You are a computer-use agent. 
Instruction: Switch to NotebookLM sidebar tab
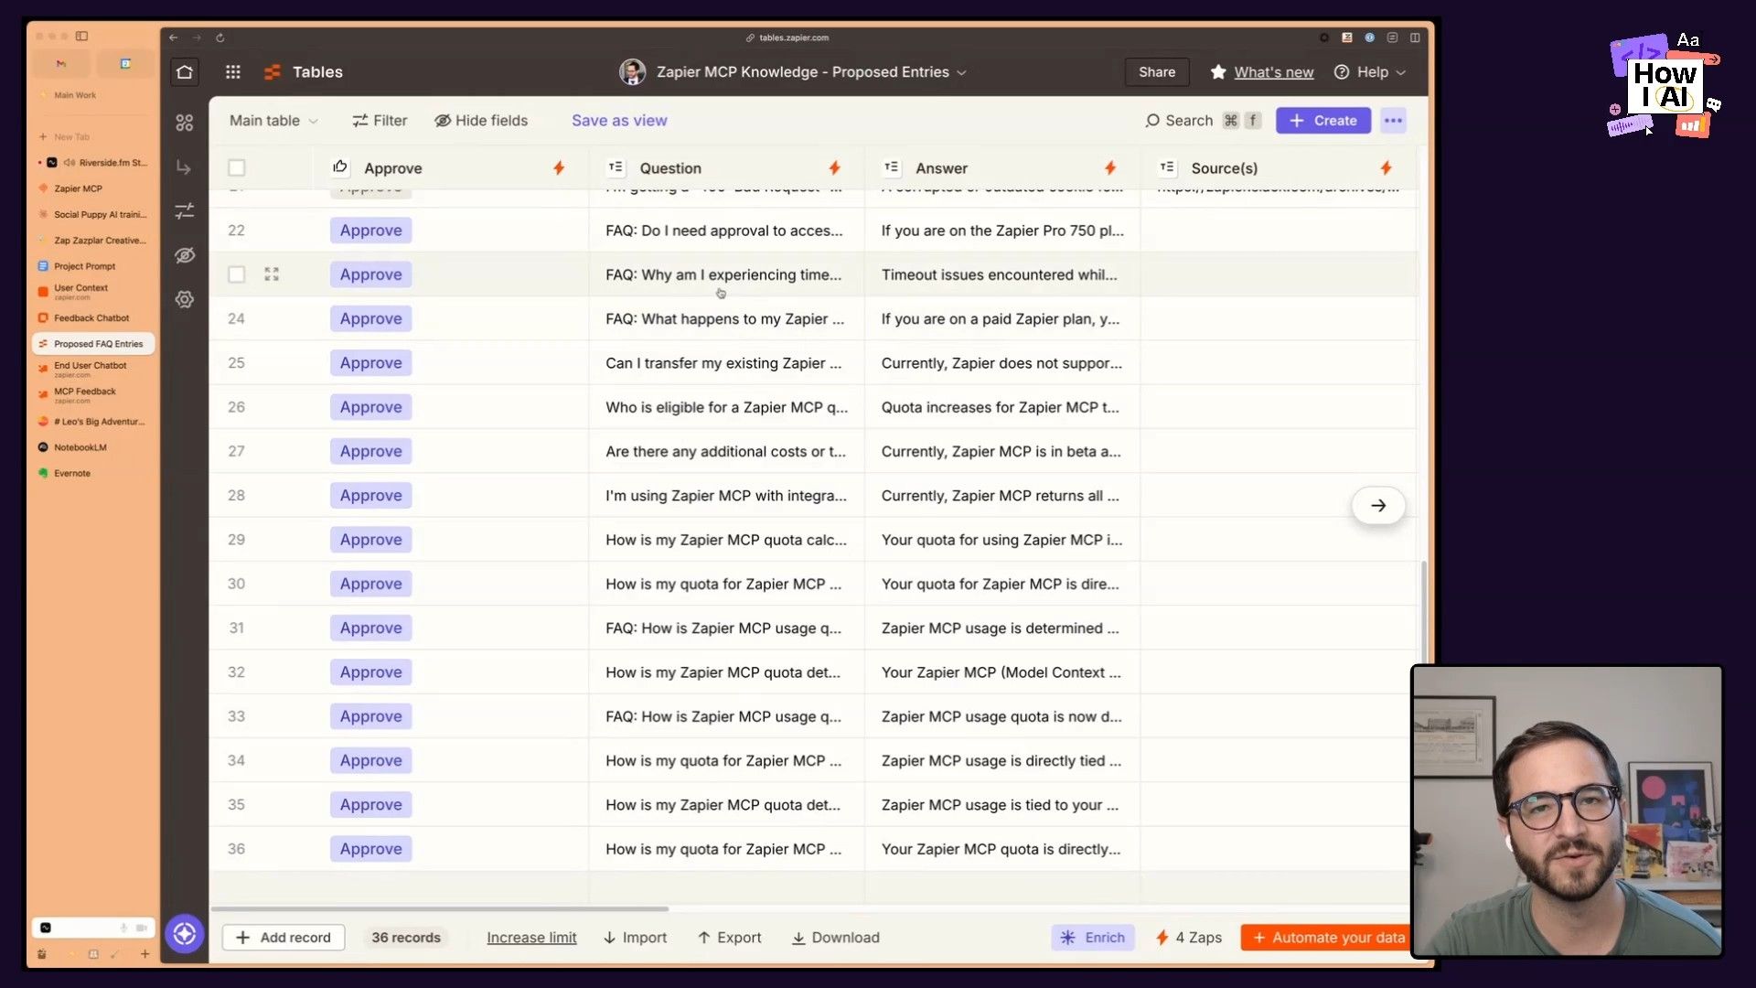click(x=92, y=447)
